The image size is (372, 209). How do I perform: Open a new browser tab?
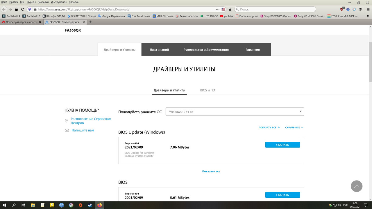(x=90, y=22)
